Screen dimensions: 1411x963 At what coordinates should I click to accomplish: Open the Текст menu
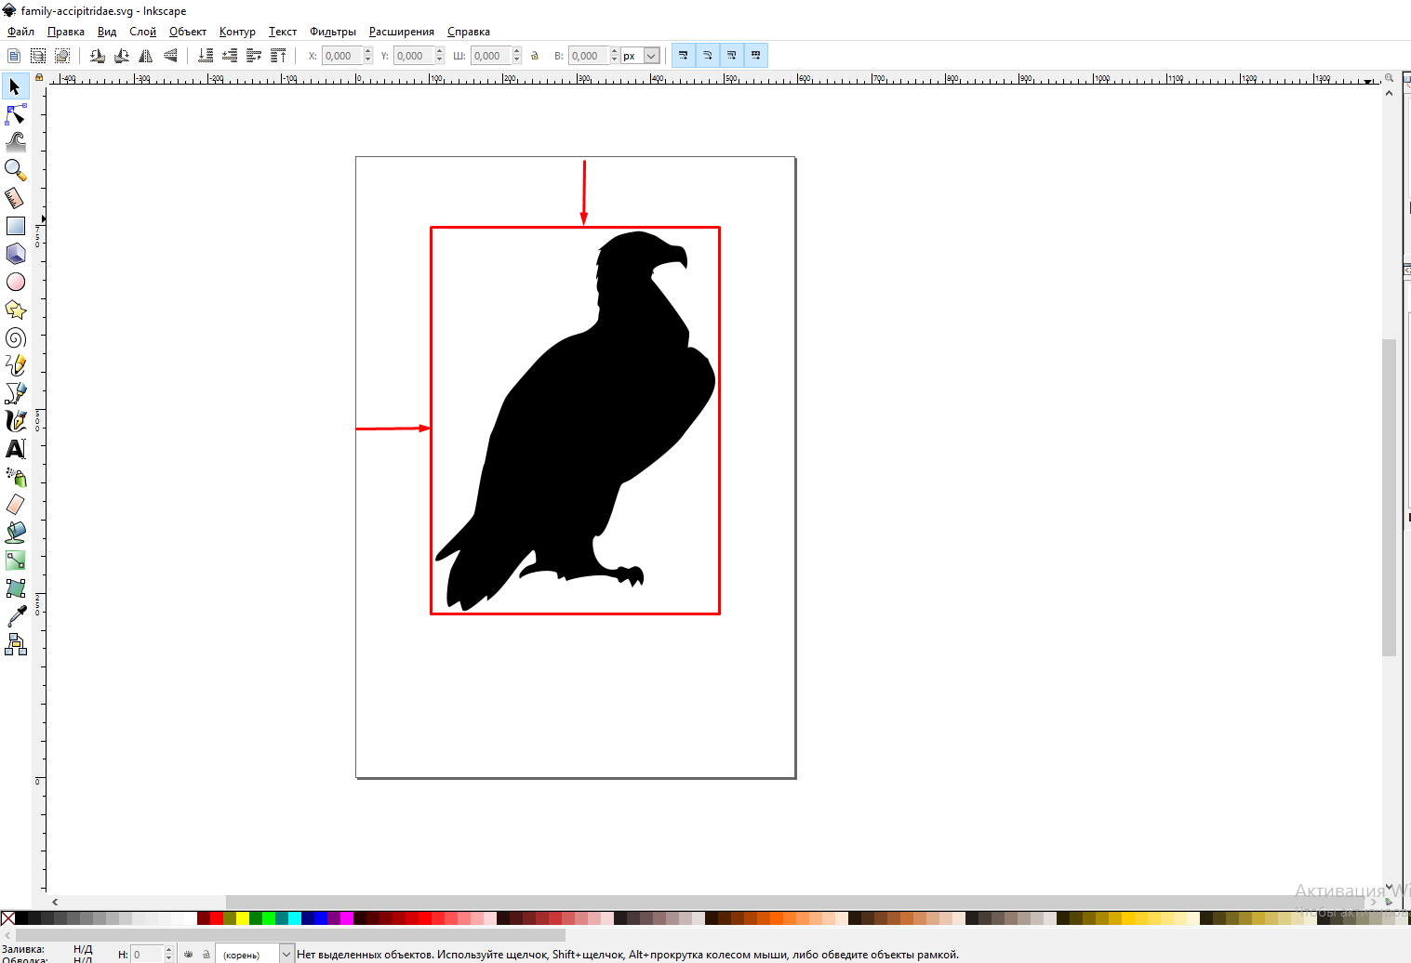tap(283, 32)
